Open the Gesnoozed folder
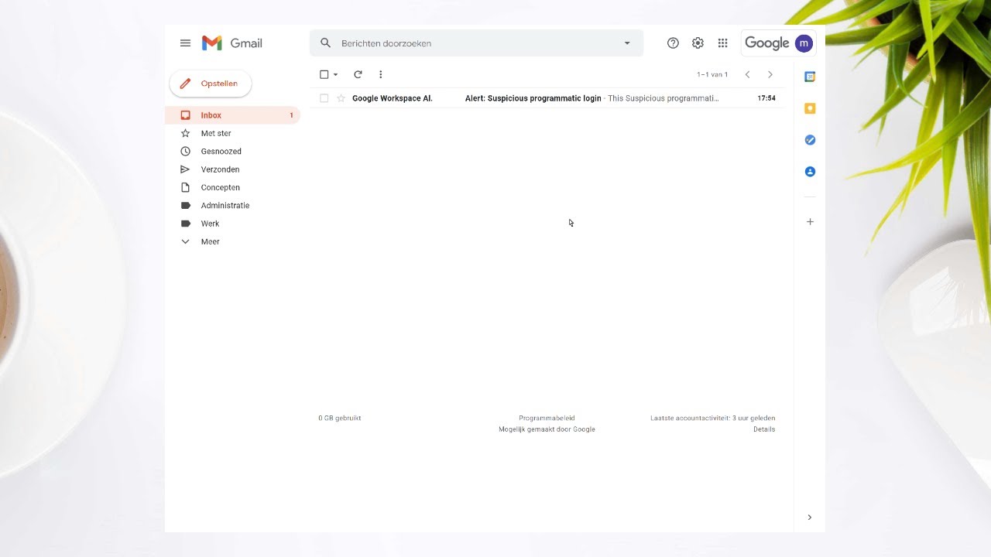The width and height of the screenshot is (991, 557). point(232,152)
